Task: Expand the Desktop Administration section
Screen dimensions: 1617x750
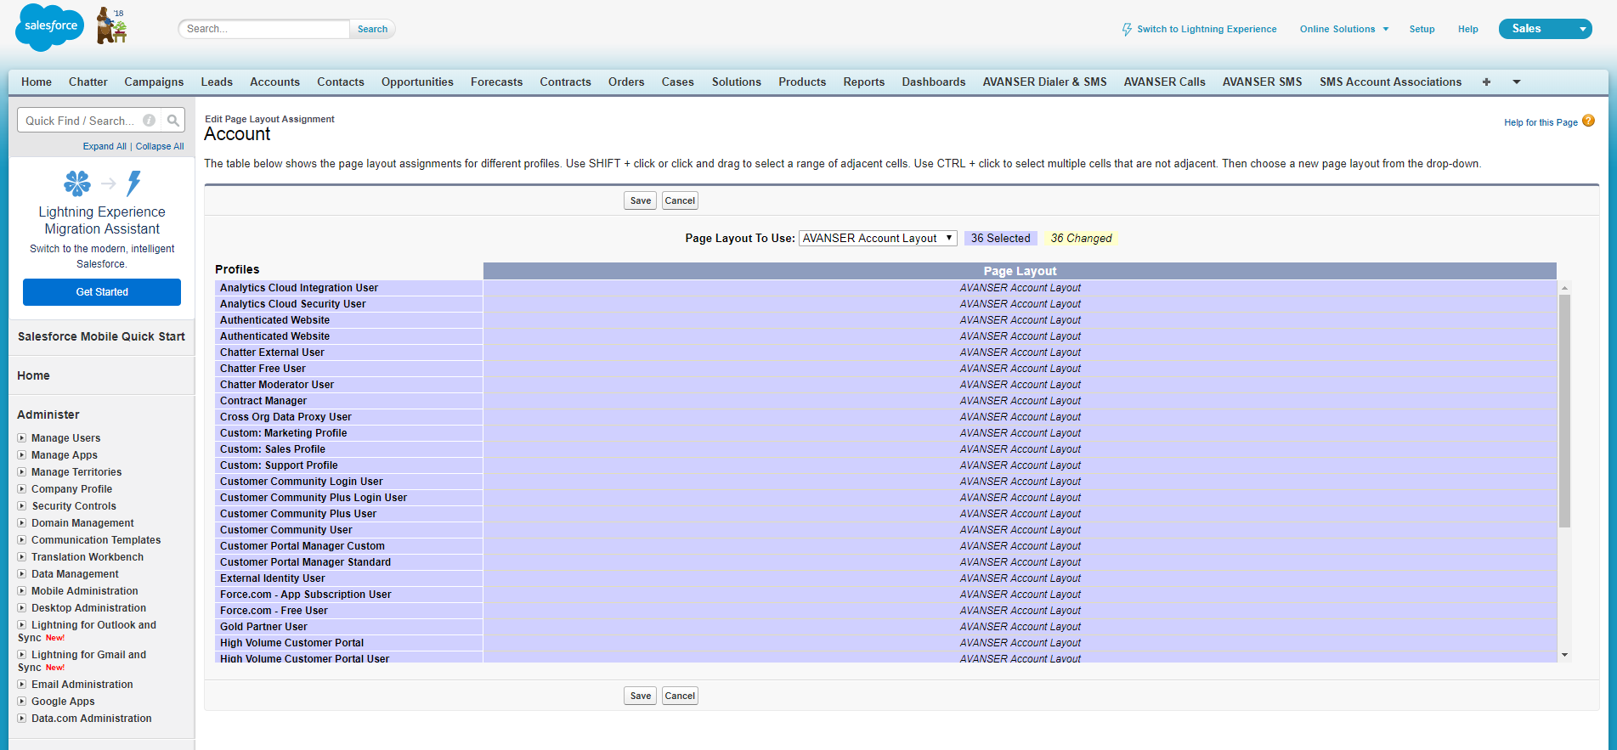Action: (x=22, y=608)
